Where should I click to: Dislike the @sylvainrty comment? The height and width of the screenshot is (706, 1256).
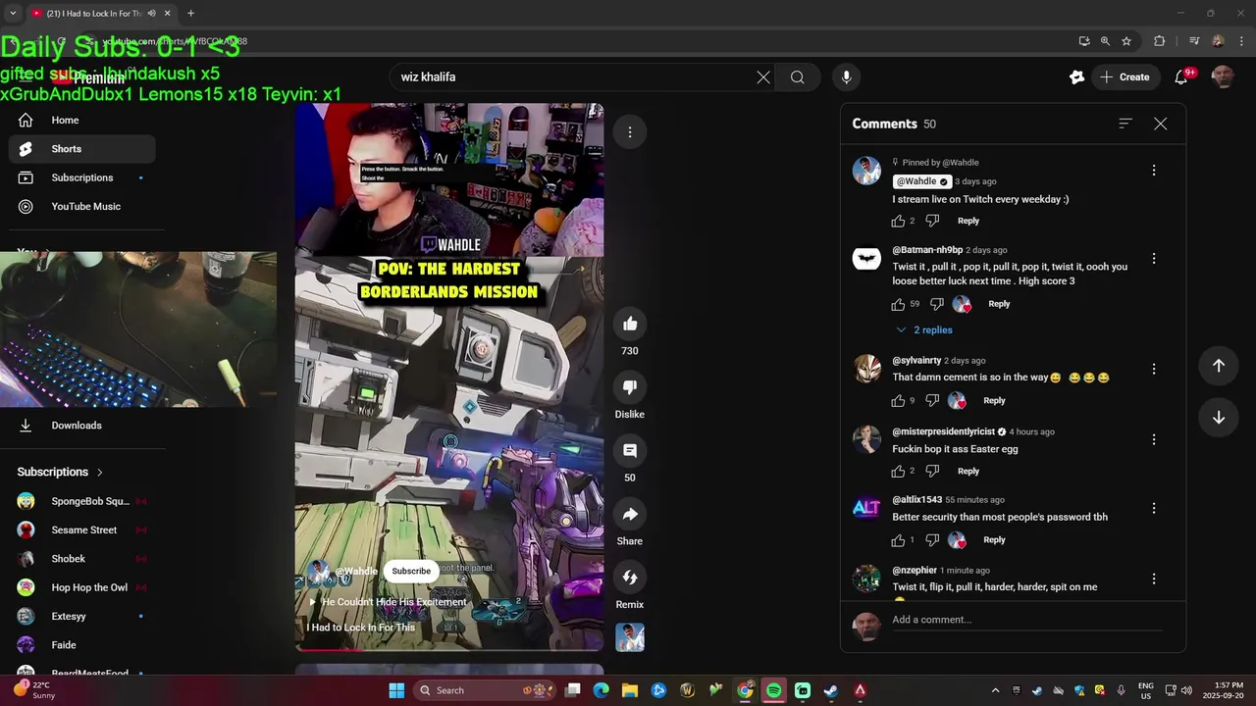[932, 400]
